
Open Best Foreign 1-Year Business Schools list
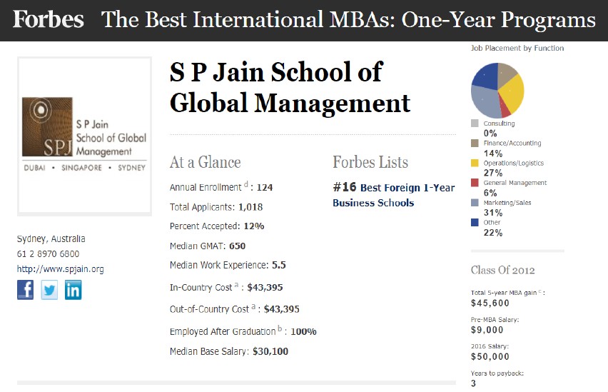394,195
